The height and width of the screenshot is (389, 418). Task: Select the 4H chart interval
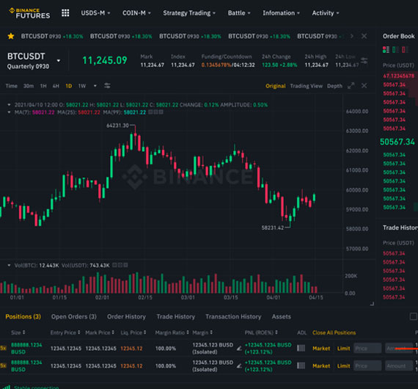(x=56, y=86)
